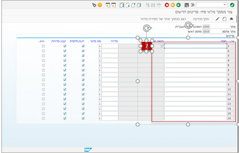Click the red Cancel icon
This screenshot has height=153, width=239.
(x=167, y=5)
